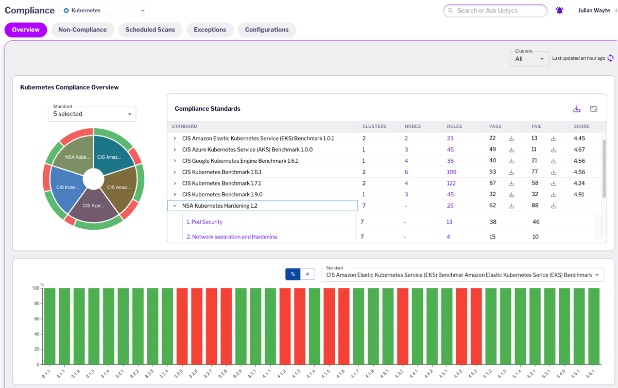The width and height of the screenshot is (618, 388).
Task: Switch chart to count (#) view
Action: coord(307,274)
